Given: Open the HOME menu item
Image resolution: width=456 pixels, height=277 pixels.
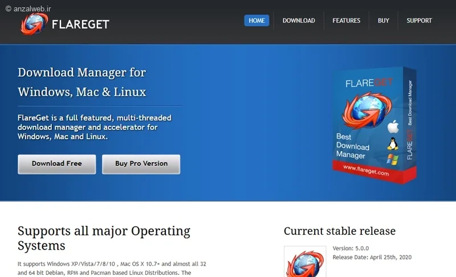Looking at the screenshot, I should point(256,20).
